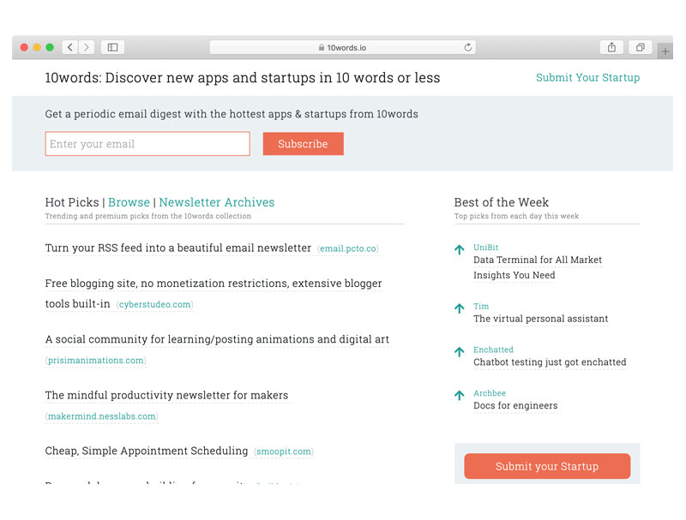The height and width of the screenshot is (520, 686).
Task: Open Submit Your Startup header link
Action: [587, 78]
